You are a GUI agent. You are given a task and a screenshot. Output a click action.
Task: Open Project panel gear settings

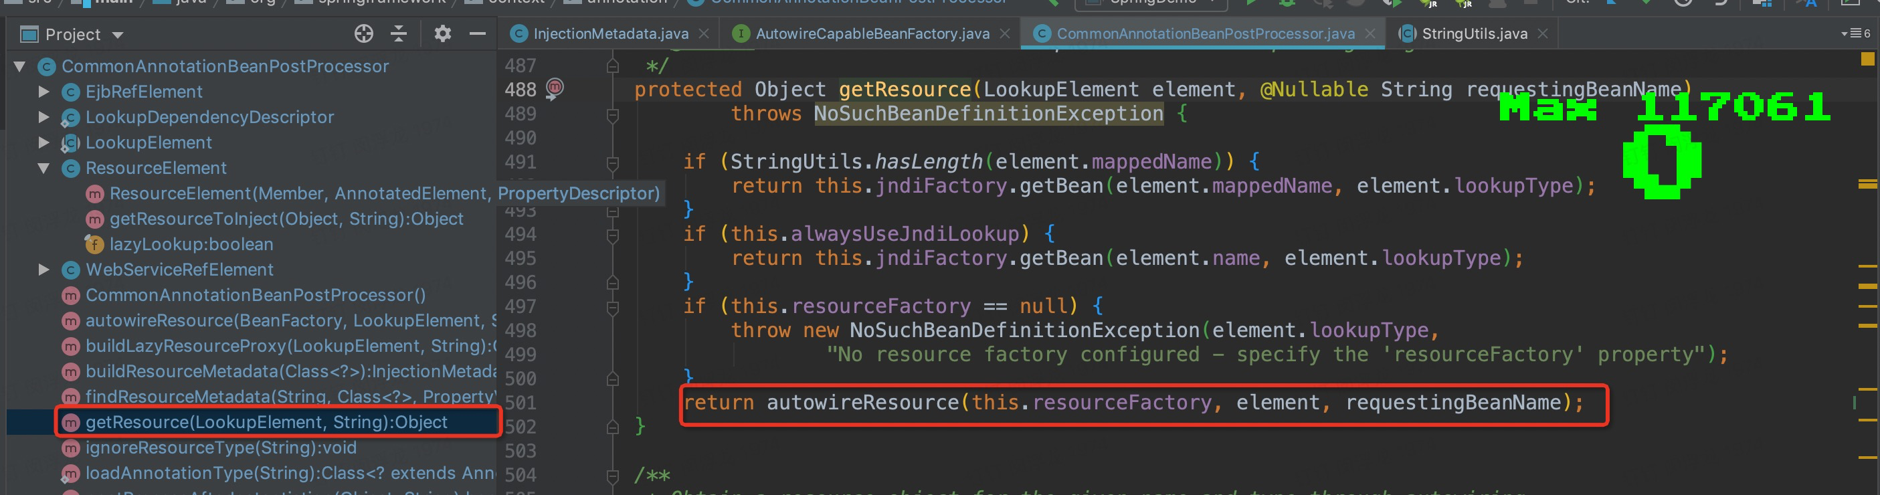coord(442,33)
